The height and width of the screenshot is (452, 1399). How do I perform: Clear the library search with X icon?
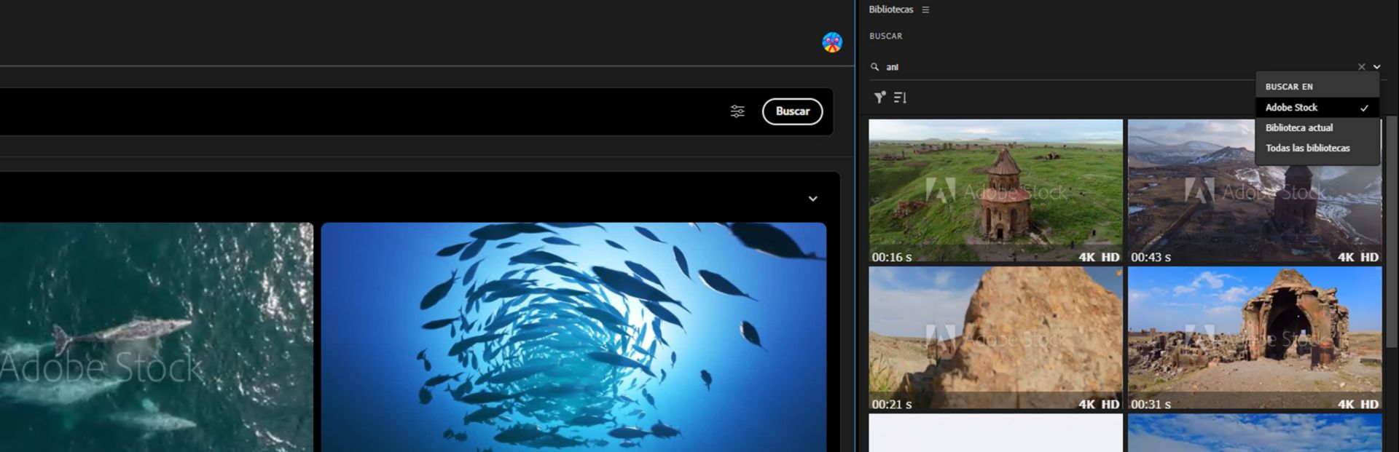click(1361, 67)
